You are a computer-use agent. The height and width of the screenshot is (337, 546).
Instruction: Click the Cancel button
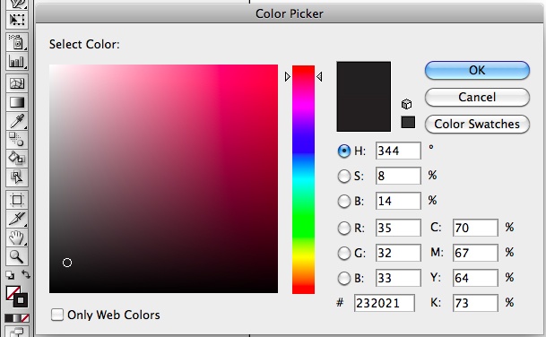(477, 97)
